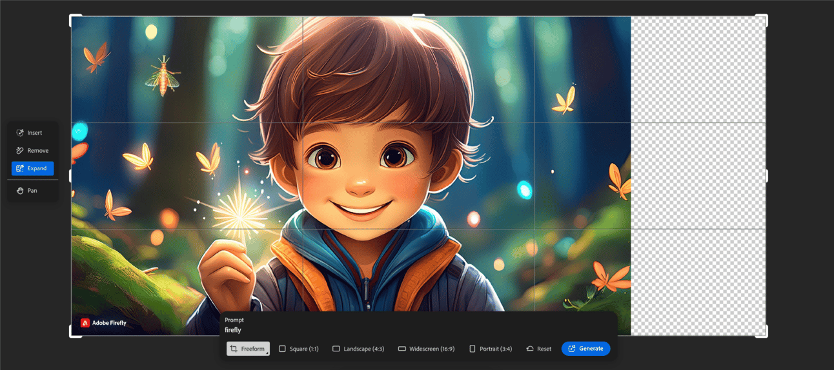The width and height of the screenshot is (834, 370).
Task: Choose Freeform aspect ratio
Action: (x=248, y=349)
